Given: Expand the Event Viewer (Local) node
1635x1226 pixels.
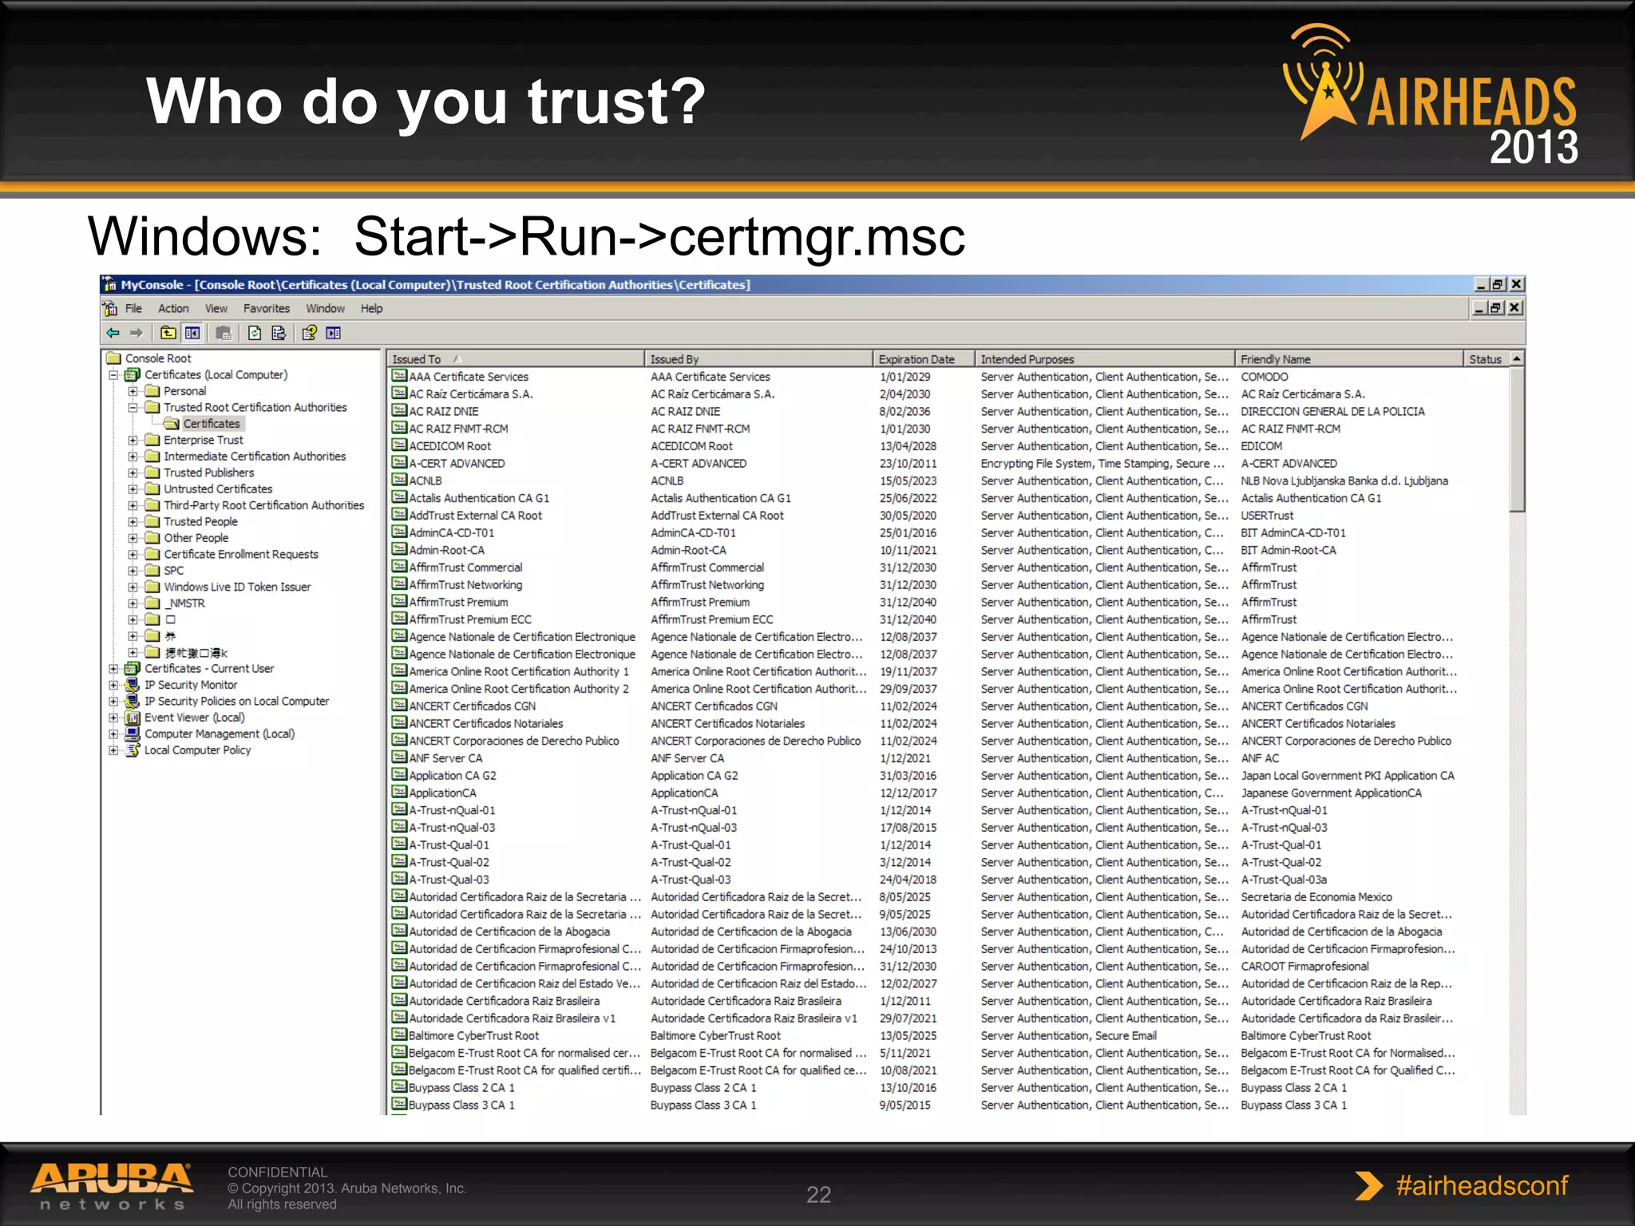Looking at the screenshot, I should tap(113, 718).
